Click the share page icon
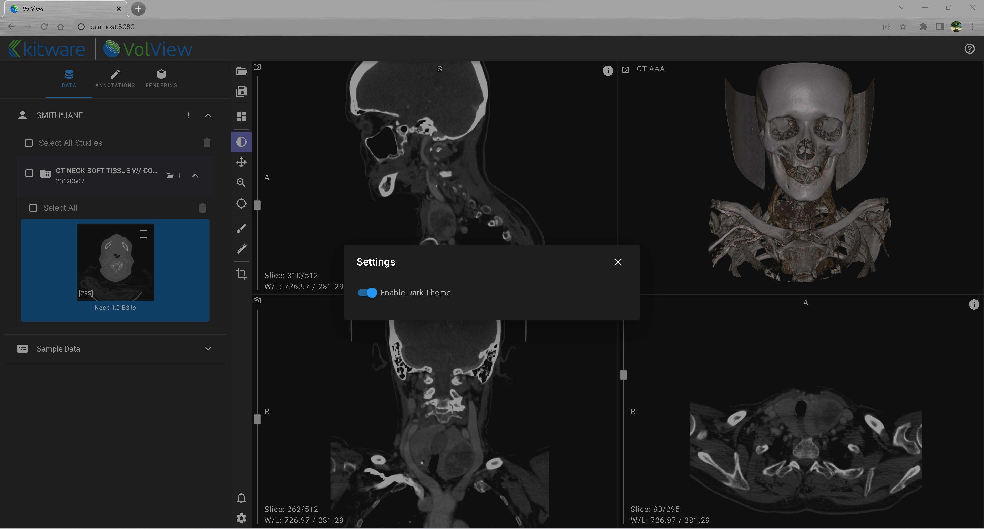 pos(886,27)
